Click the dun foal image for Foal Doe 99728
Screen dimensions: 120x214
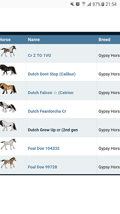pos(8,163)
